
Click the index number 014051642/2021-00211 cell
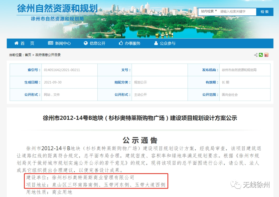coord(62,70)
